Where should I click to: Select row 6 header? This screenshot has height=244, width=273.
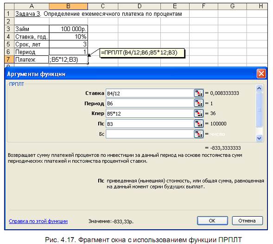[9, 52]
